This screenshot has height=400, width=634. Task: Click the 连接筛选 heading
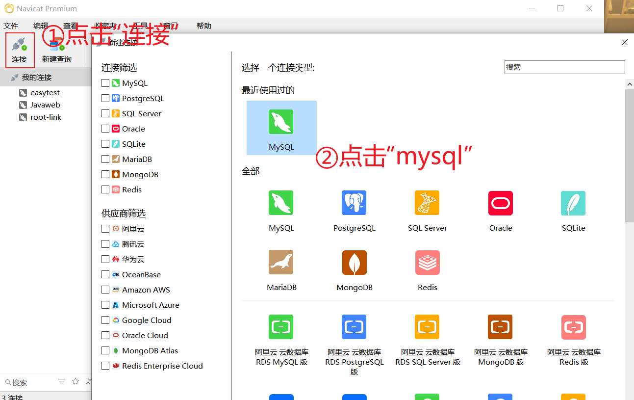(x=119, y=68)
